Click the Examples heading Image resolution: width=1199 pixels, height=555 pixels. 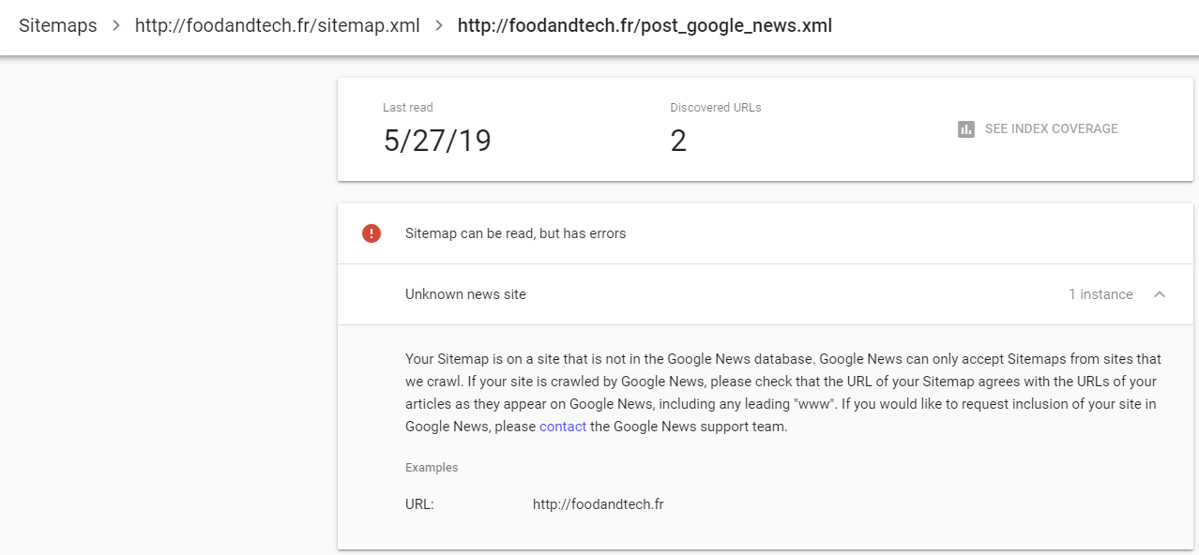(x=432, y=467)
